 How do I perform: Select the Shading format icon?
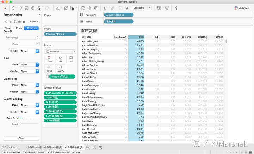pyautogui.click(x=15, y=22)
